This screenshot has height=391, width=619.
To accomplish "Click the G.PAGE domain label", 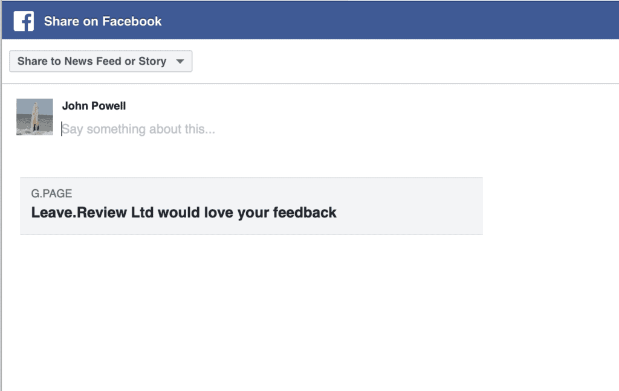I will [x=51, y=194].
